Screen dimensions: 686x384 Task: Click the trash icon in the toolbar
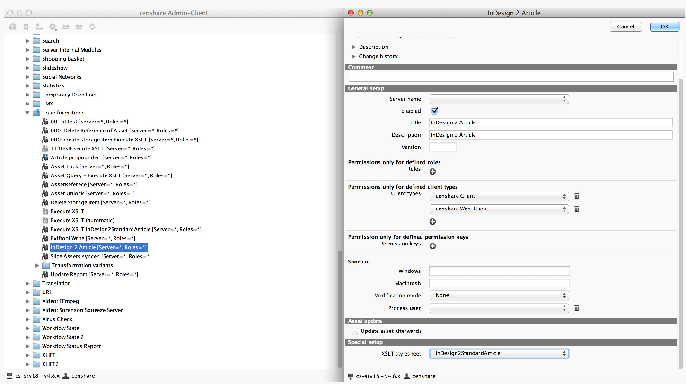[x=26, y=27]
